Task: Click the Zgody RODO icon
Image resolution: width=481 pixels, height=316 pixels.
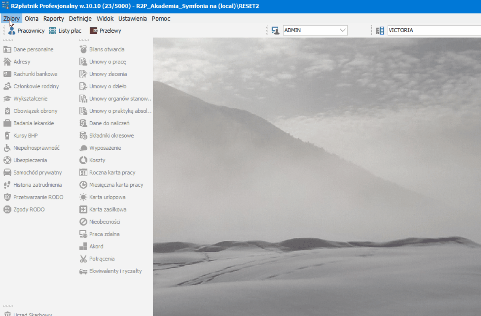Action: point(7,210)
